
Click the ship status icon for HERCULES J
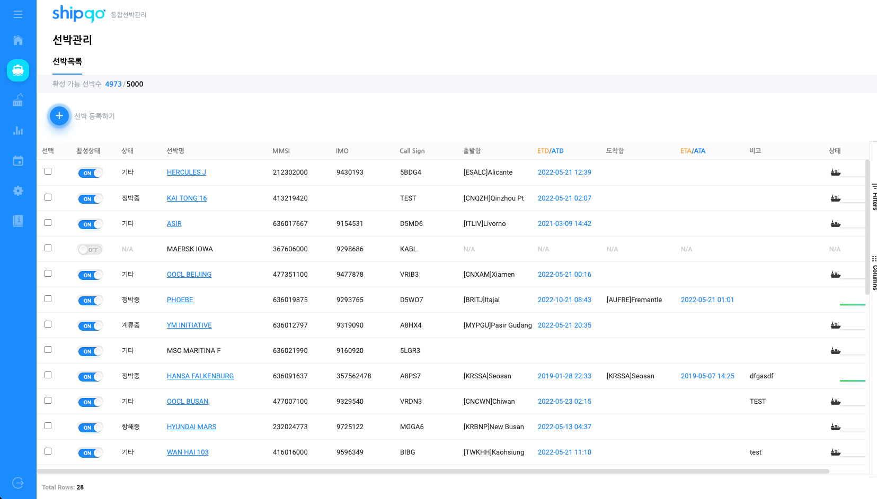click(835, 173)
